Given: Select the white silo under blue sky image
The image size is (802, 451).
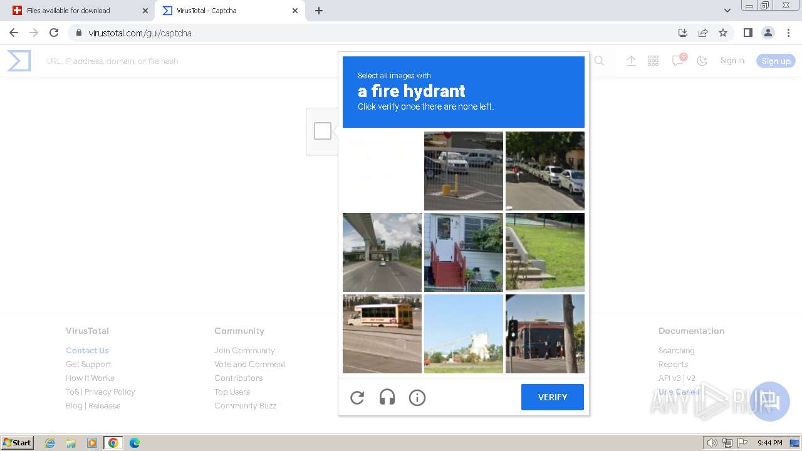Looking at the screenshot, I should point(464,334).
